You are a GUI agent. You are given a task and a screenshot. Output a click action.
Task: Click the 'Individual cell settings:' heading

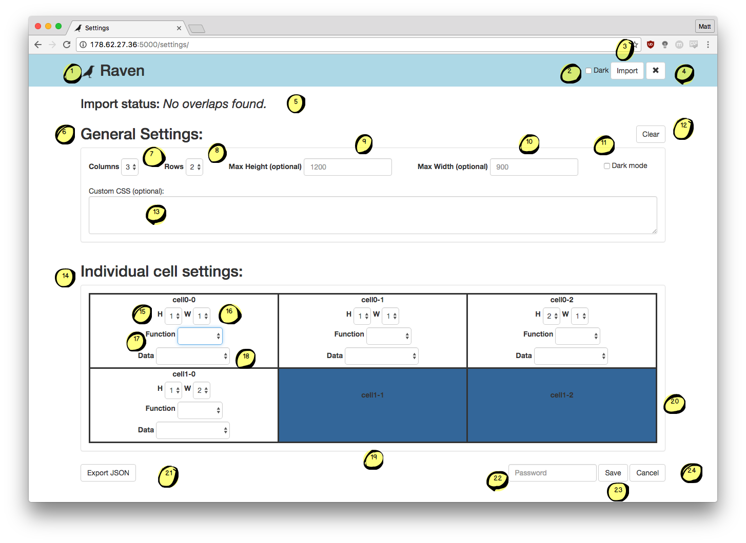coord(162,271)
